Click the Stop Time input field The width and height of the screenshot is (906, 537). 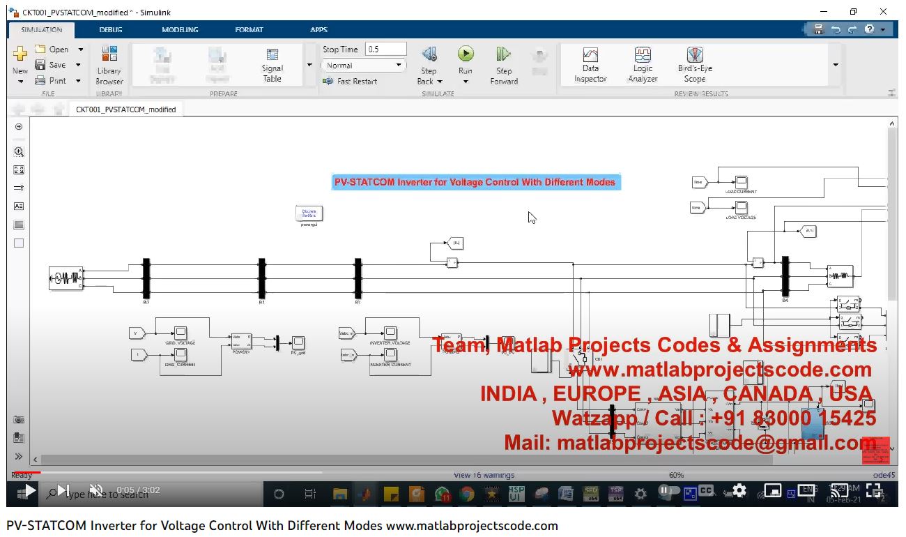pos(385,50)
